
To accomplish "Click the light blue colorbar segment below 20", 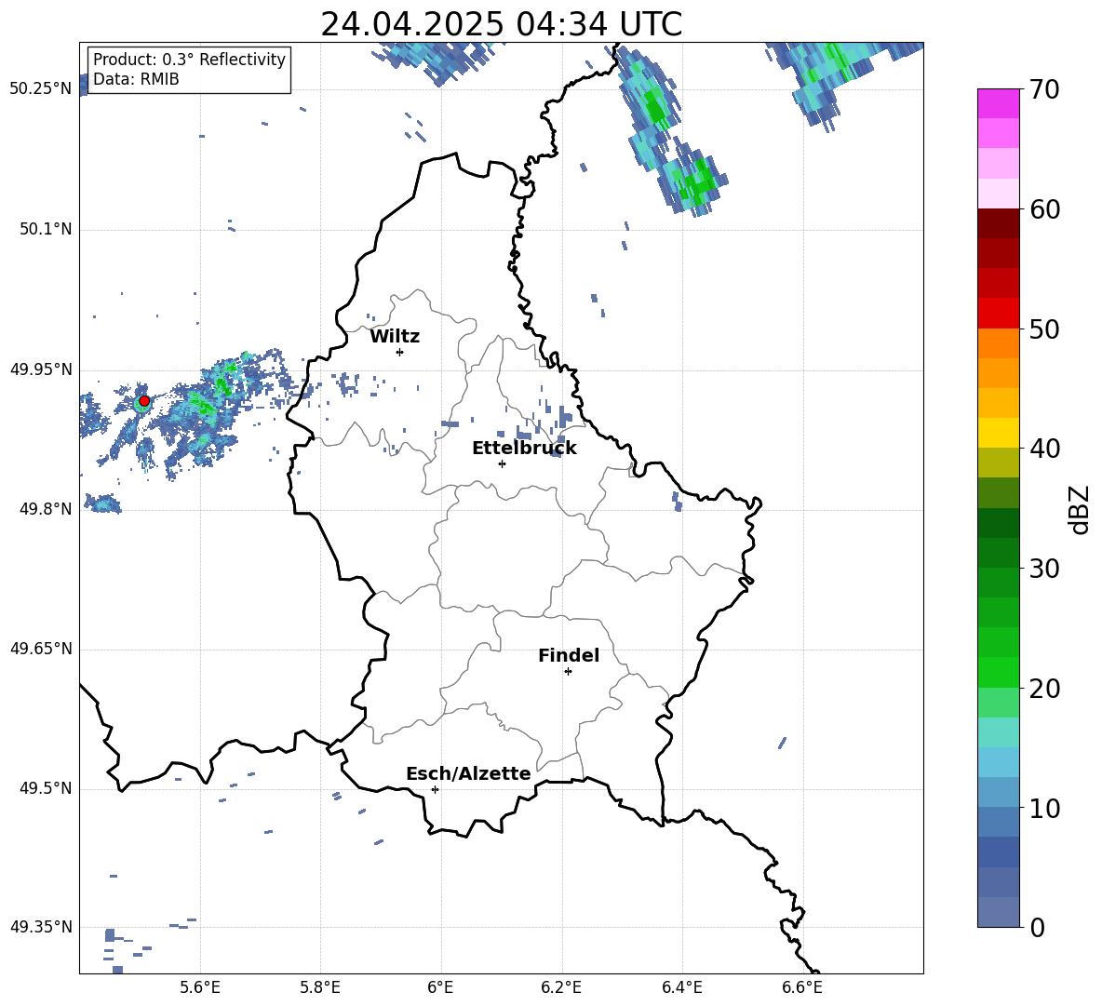I will [999, 762].
